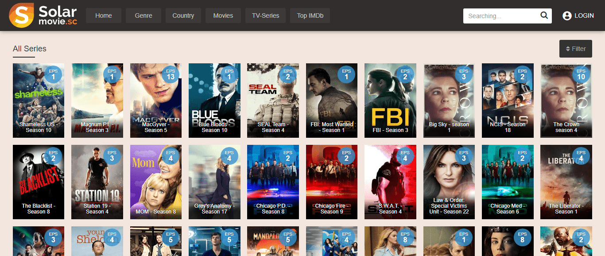
Task: Click the EPS 13 badge on MacGyver
Action: point(171,74)
